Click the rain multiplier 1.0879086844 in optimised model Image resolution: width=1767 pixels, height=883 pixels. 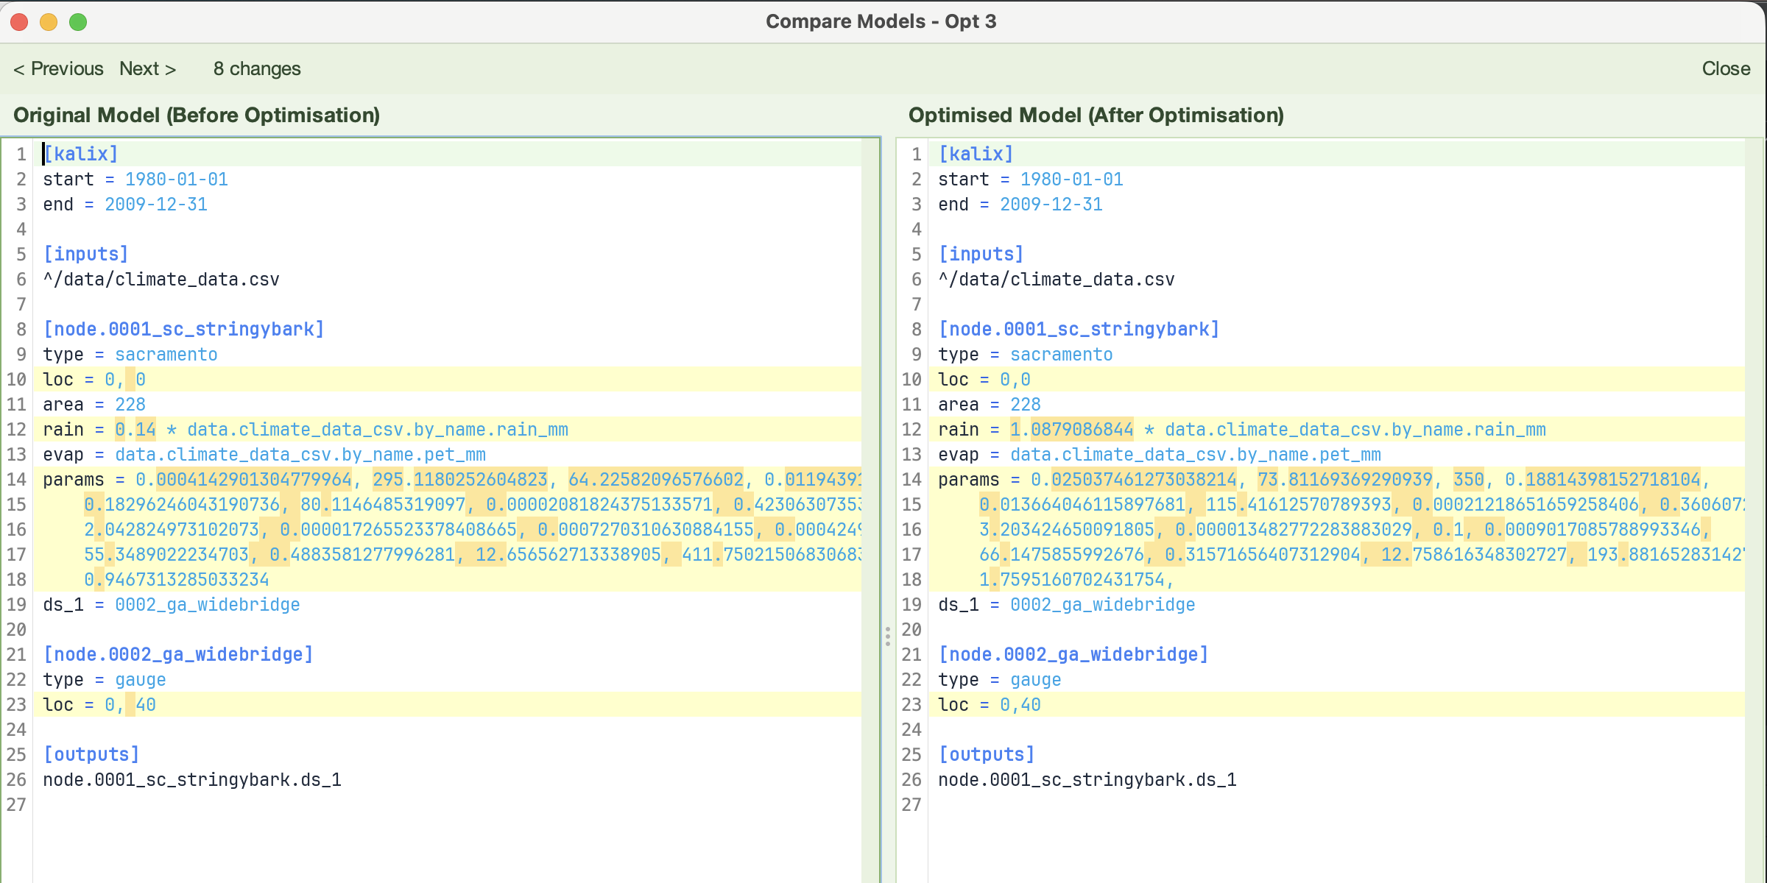coord(1071,429)
